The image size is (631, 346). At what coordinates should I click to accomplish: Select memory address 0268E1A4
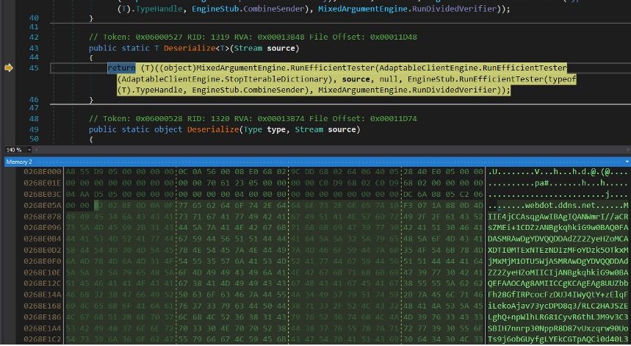[43, 328]
